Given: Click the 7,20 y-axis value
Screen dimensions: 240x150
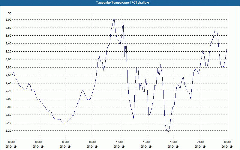Looking at the screenshot, I should pyautogui.click(x=9, y=91).
